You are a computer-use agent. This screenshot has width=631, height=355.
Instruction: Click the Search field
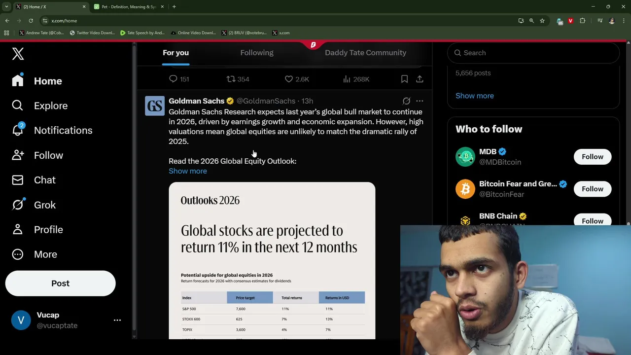point(533,53)
